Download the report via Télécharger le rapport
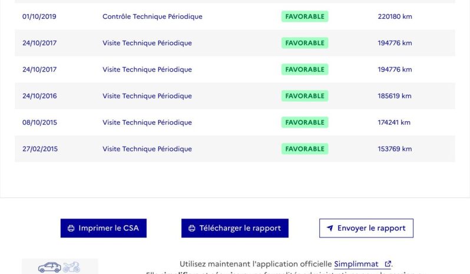This screenshot has height=274, width=470. tap(234, 228)
